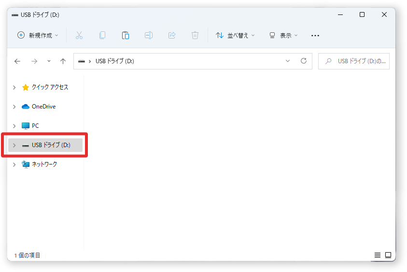The image size is (407, 272).
Task: Close the USB ドライブ window
Action: click(384, 15)
